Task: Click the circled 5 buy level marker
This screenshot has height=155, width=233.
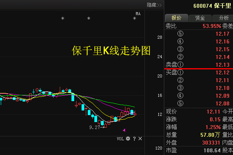Action: (180, 103)
